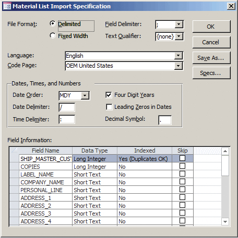
Task: Close the Import Specification dialog
Action: click(x=231, y=6)
